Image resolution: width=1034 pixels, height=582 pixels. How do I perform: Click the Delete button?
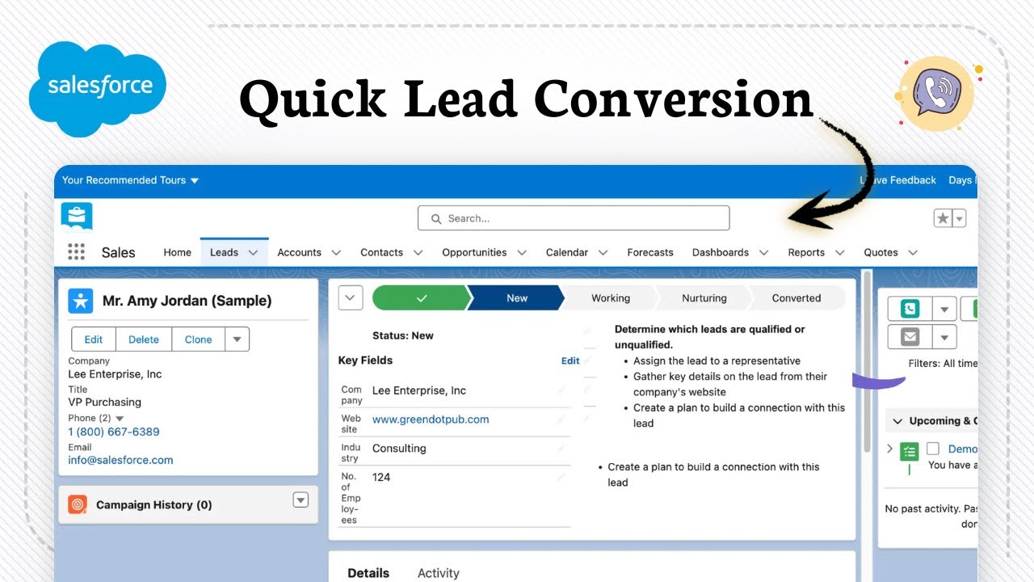(144, 339)
